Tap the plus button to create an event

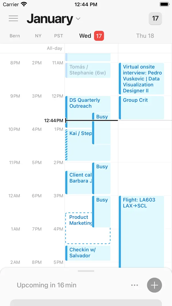pyautogui.click(x=154, y=285)
